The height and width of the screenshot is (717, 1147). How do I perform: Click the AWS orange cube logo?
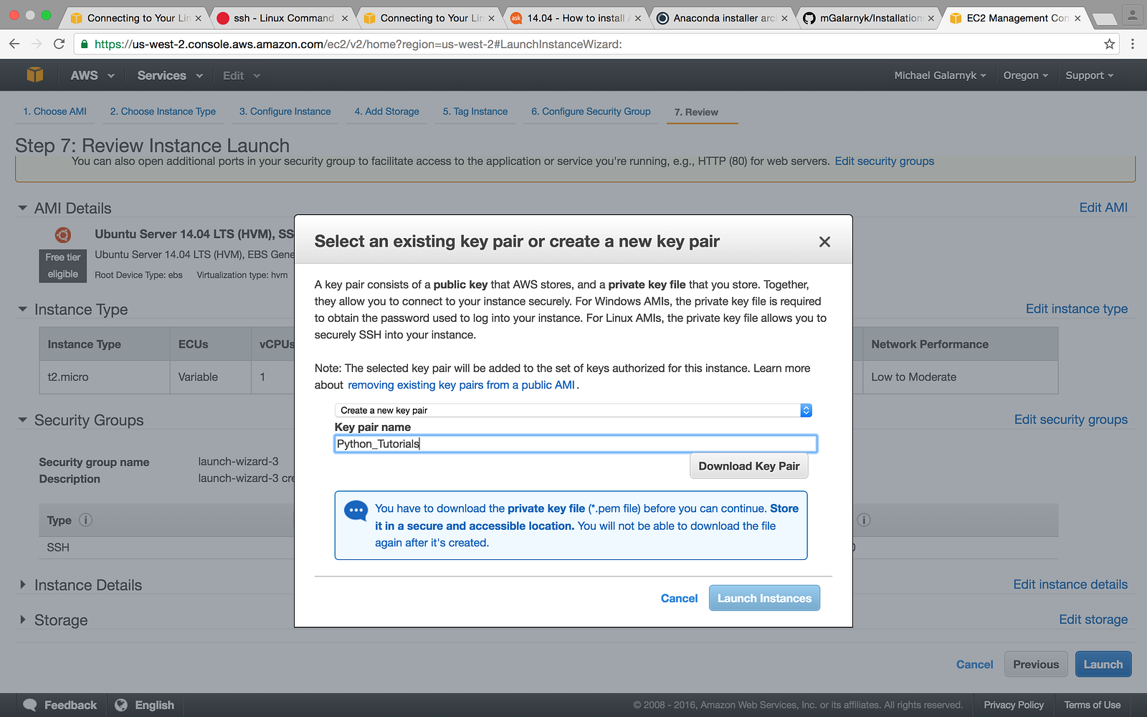[35, 75]
